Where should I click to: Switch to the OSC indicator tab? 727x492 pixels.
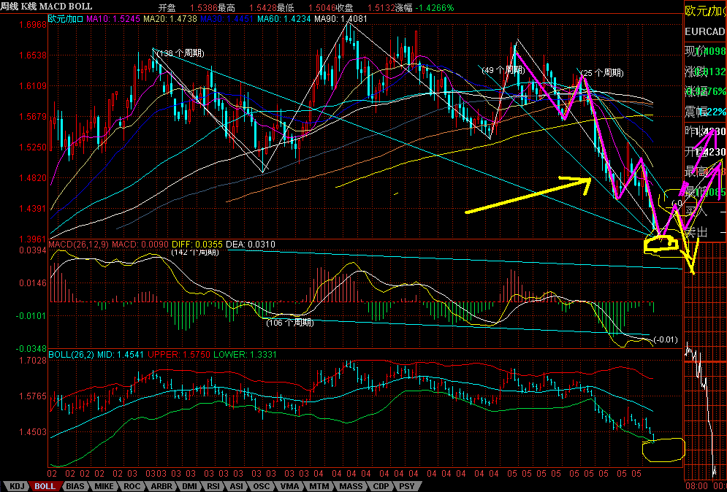click(x=261, y=486)
